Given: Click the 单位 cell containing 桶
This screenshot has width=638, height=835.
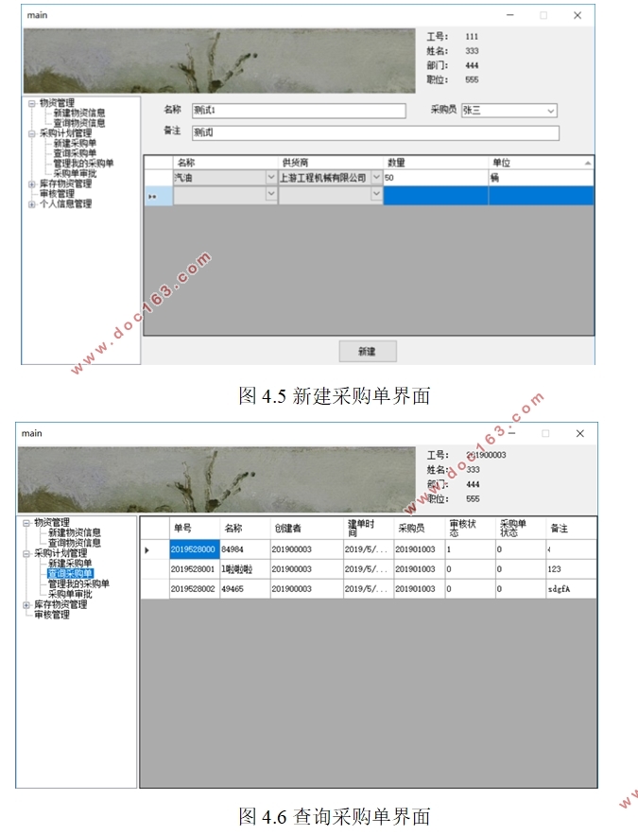Looking at the screenshot, I should pyautogui.click(x=541, y=178).
